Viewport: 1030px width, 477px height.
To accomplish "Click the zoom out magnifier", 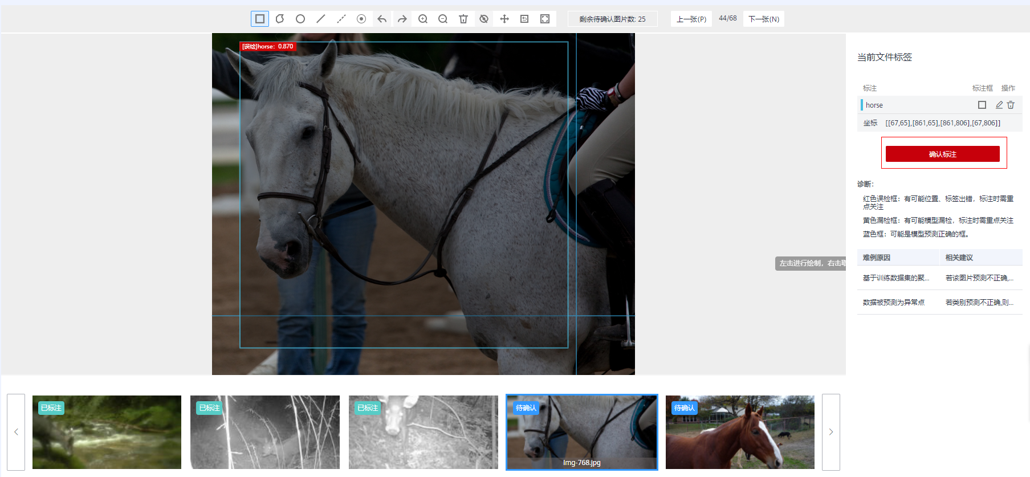I will [x=443, y=19].
